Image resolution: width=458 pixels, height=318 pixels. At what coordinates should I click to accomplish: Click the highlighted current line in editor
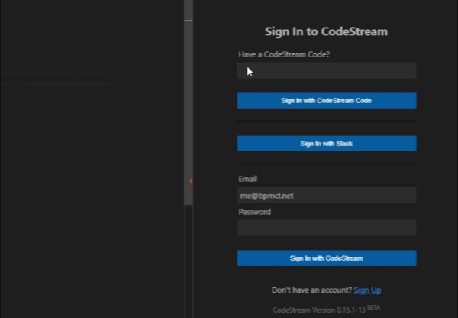[56, 78]
